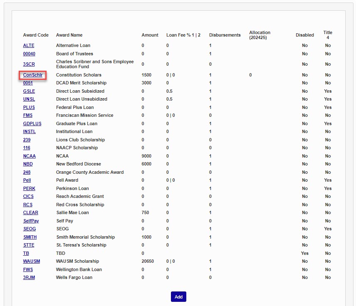This screenshot has width=356, height=306.
Task: Click the Add button
Action: point(178,297)
